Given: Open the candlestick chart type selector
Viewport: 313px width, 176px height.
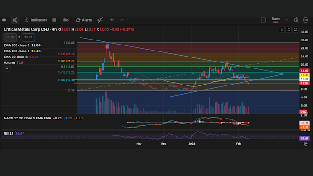Looking at the screenshot, I should click(x=15, y=20).
